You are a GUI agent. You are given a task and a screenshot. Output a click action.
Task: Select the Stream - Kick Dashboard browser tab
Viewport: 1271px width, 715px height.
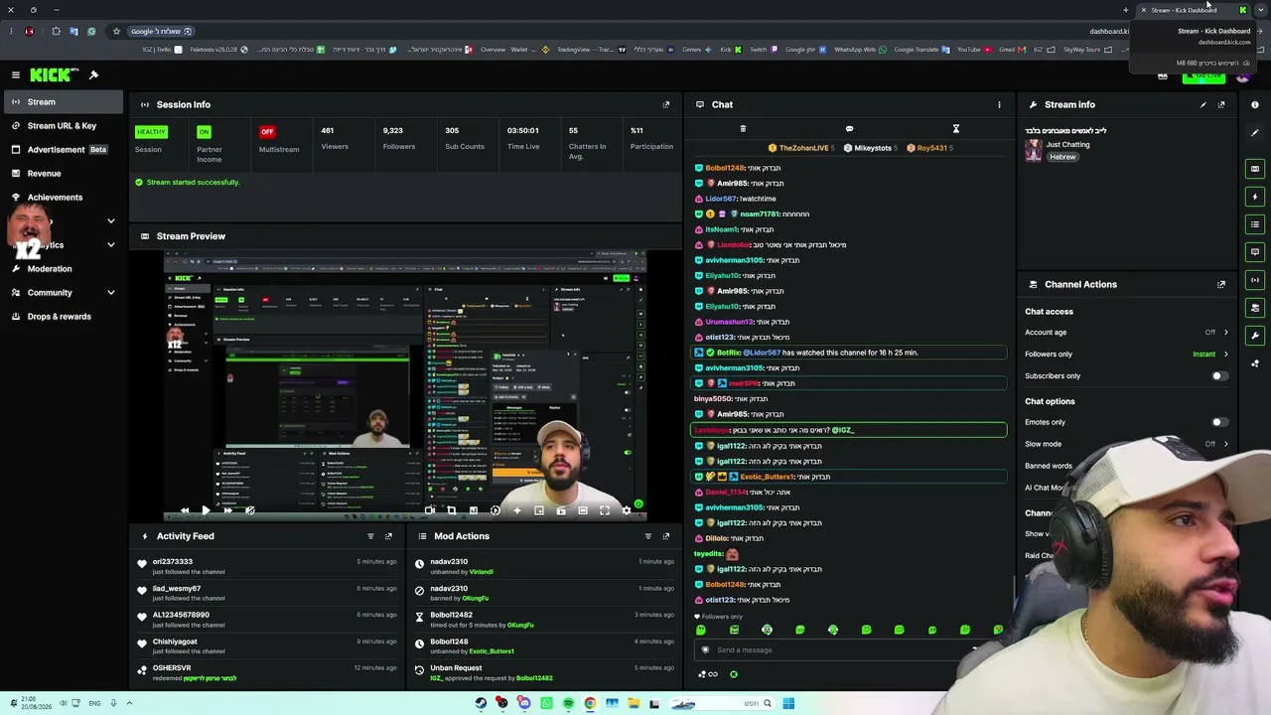coord(1192,10)
